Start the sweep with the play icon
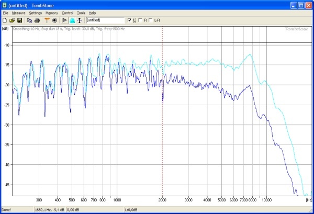 pos(64,20)
